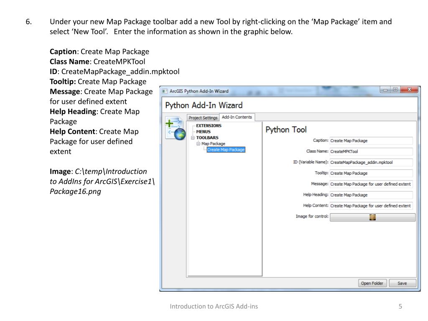Click the Python Tool panel heading
The image size is (428, 321).
click(286, 130)
